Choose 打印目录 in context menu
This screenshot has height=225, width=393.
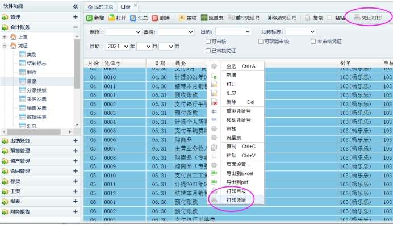pyautogui.click(x=236, y=191)
